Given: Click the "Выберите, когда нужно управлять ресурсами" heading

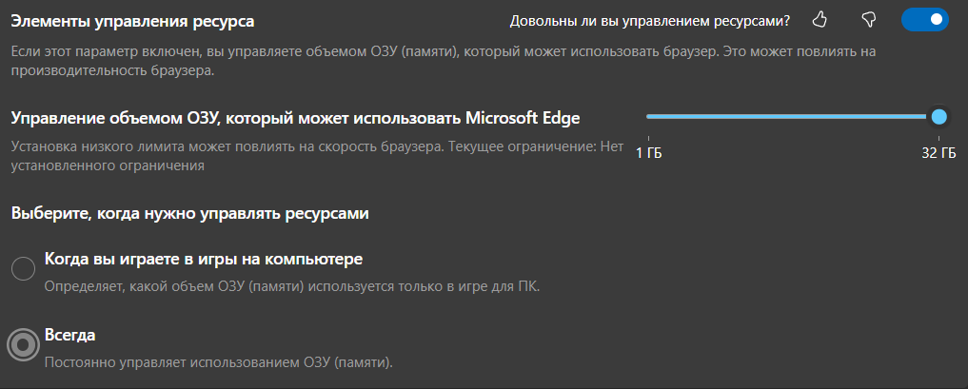Looking at the screenshot, I should [189, 213].
